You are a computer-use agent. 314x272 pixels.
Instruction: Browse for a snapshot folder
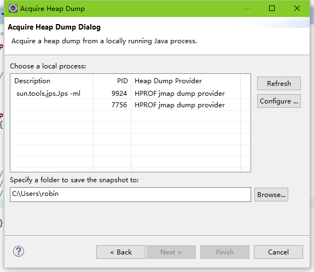pyautogui.click(x=271, y=194)
